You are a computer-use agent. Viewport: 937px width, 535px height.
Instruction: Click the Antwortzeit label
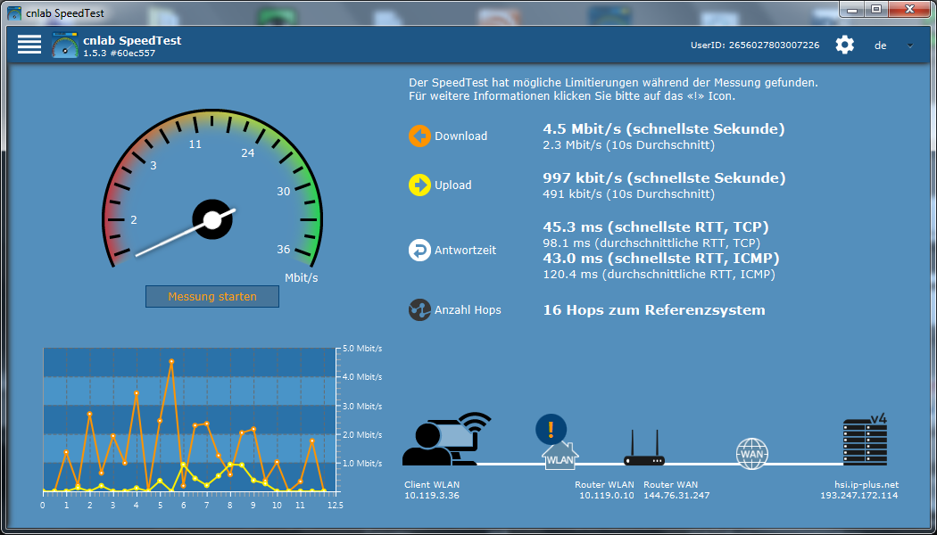[466, 251]
